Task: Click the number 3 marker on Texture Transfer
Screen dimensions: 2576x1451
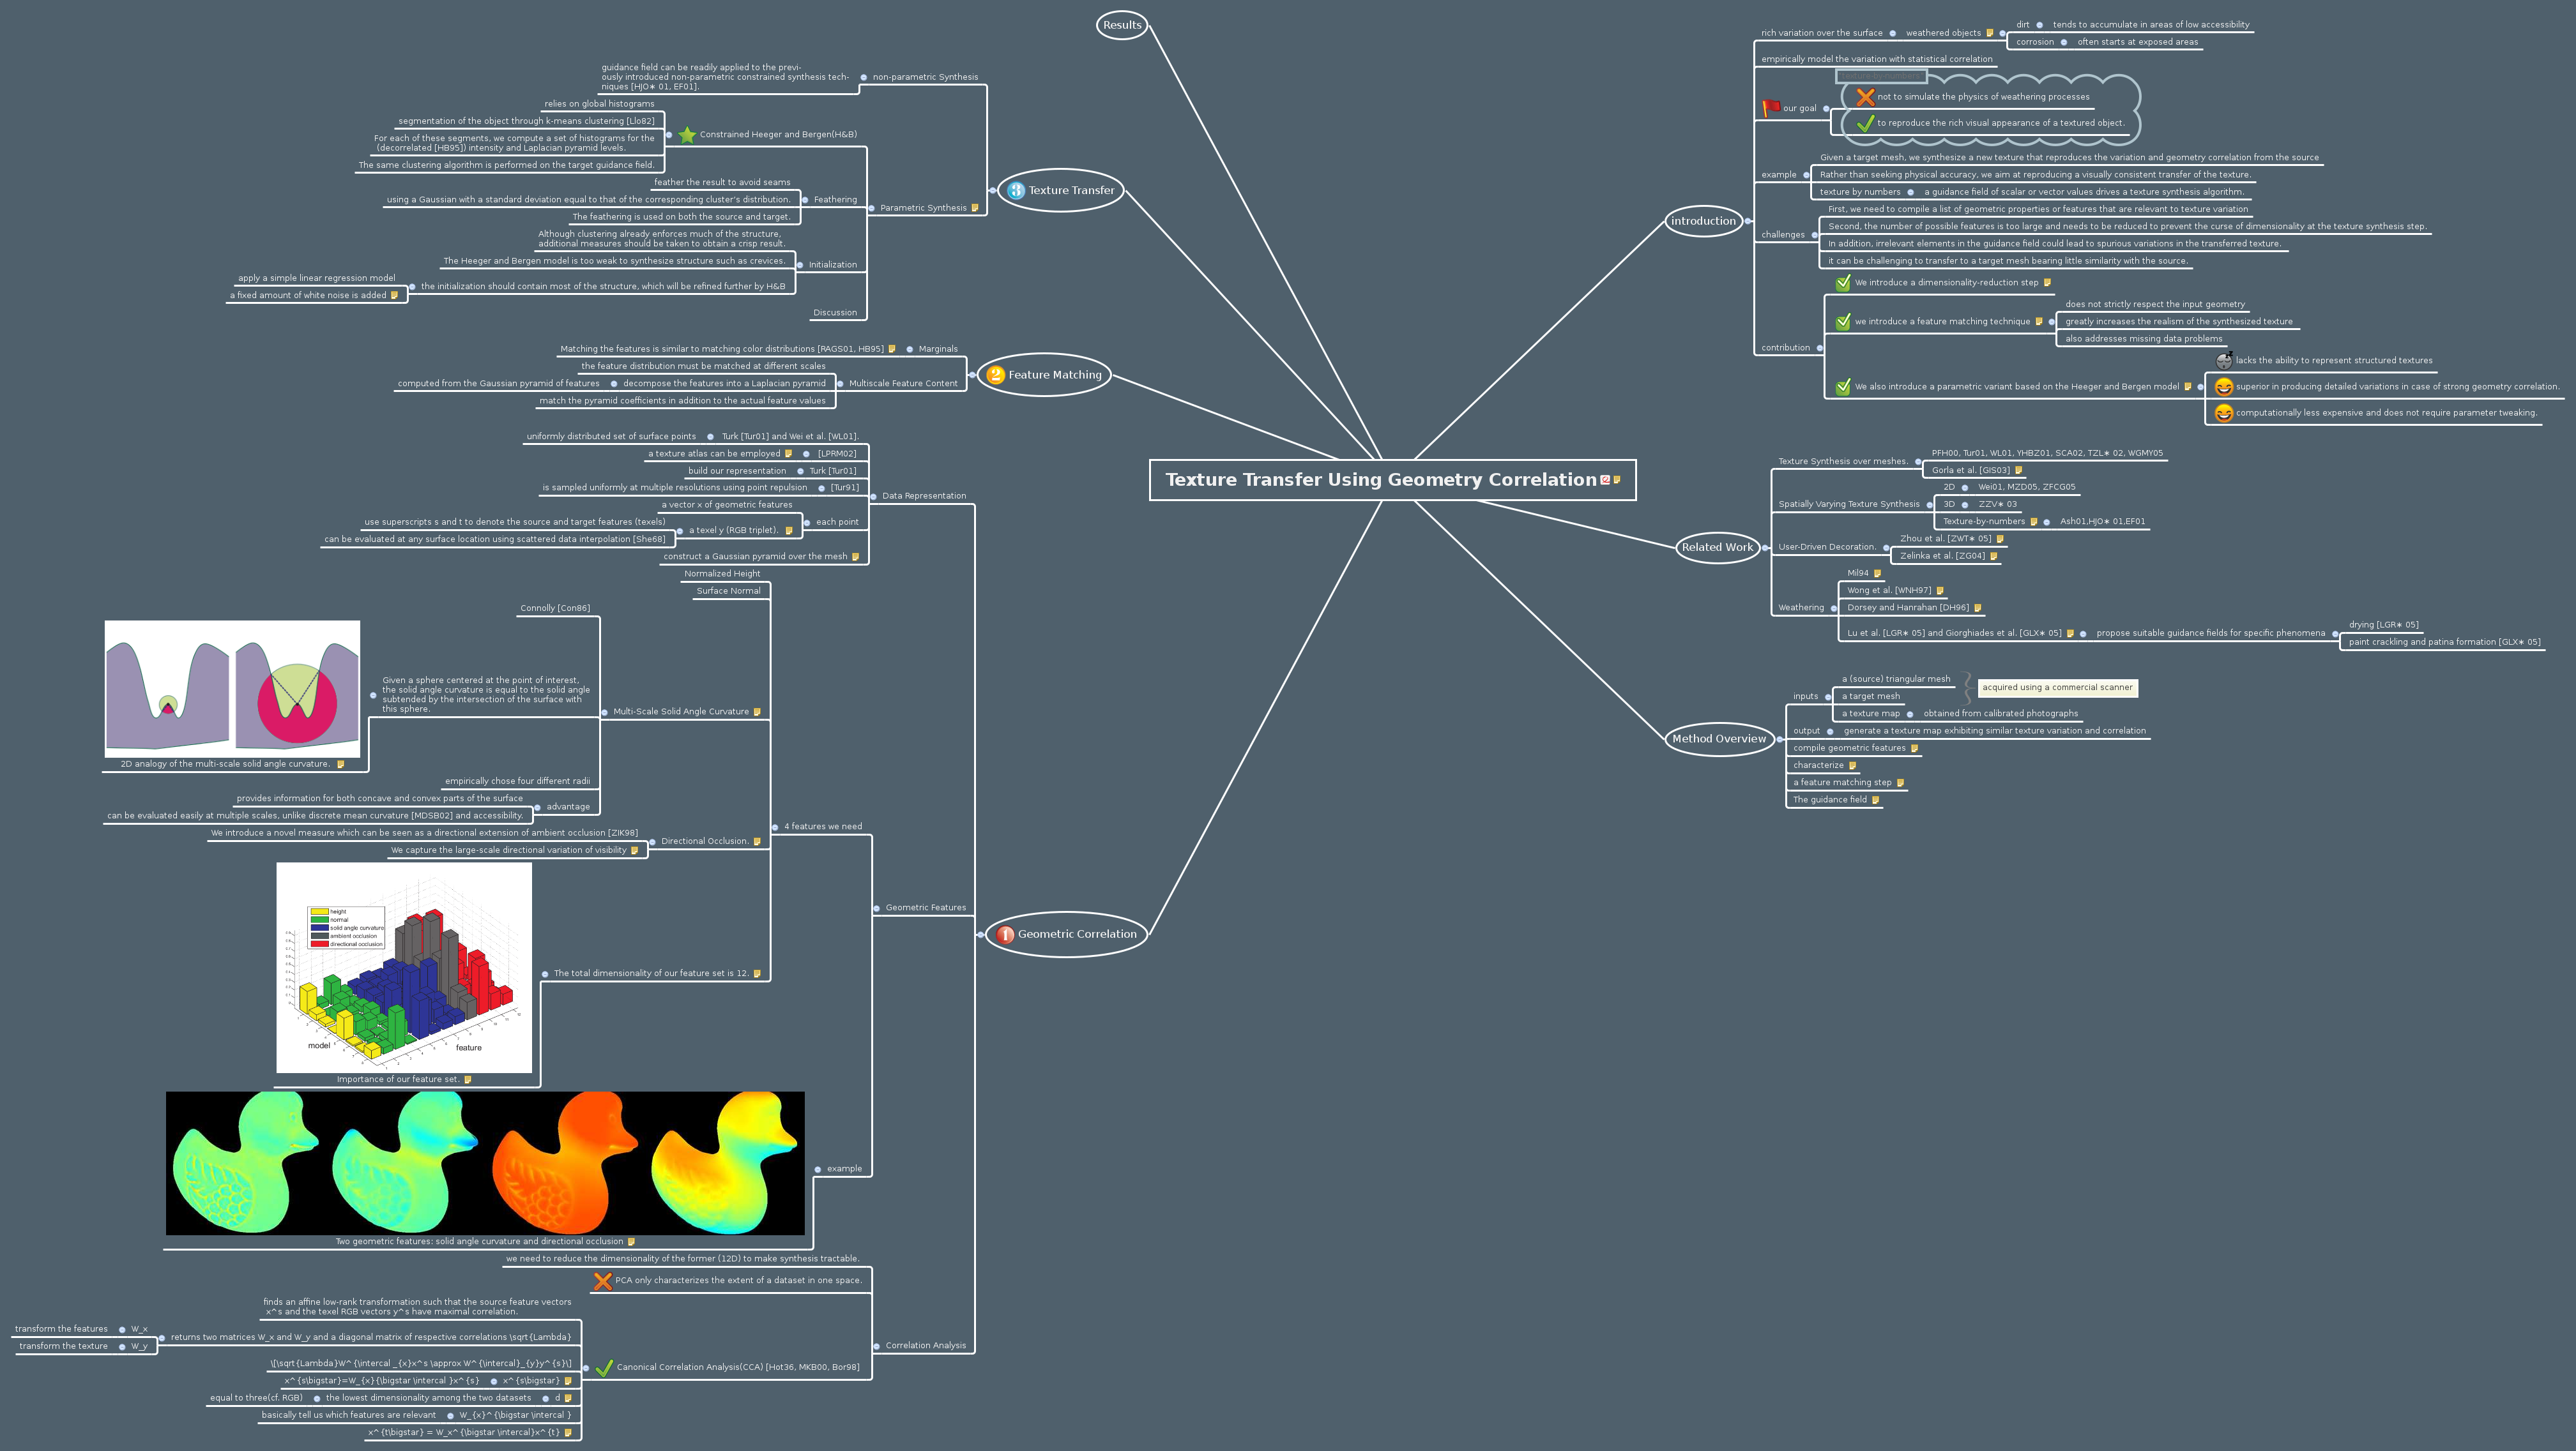Action: point(1016,191)
